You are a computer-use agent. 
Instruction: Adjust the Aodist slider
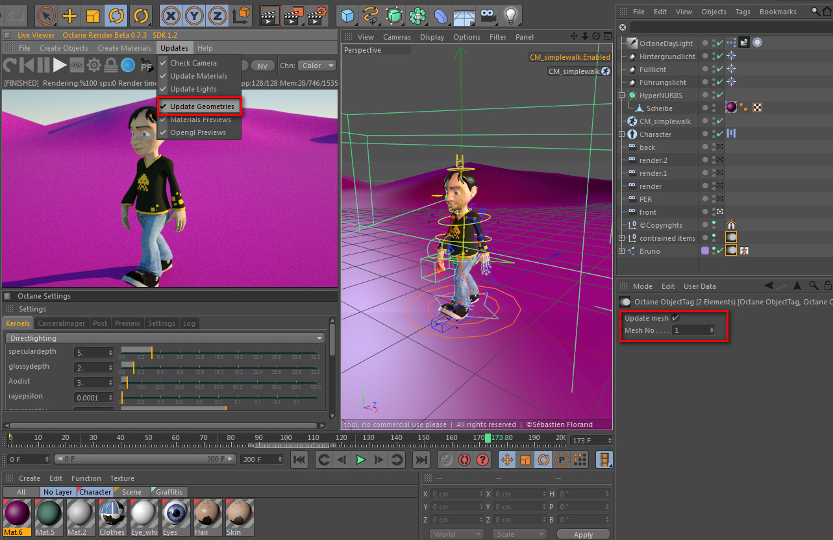tap(219, 382)
